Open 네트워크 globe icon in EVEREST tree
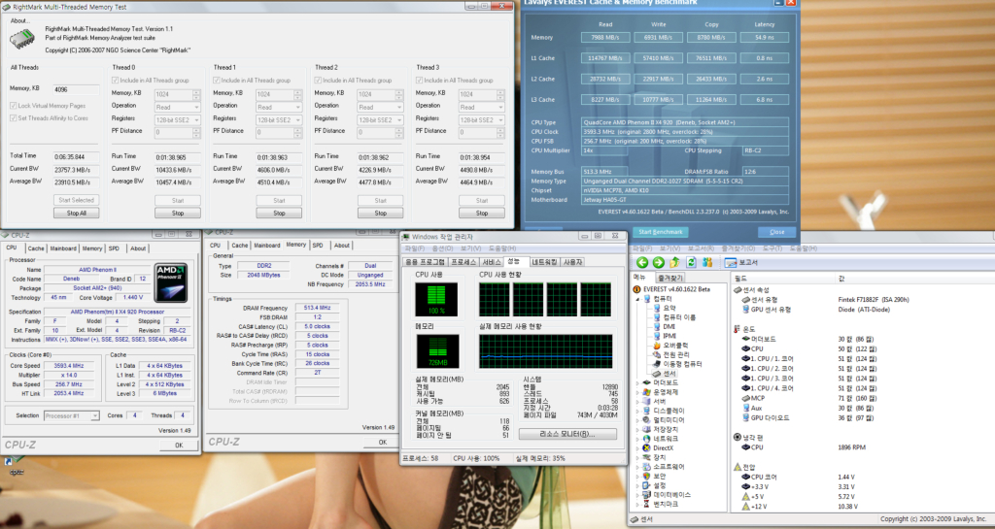 coord(646,439)
